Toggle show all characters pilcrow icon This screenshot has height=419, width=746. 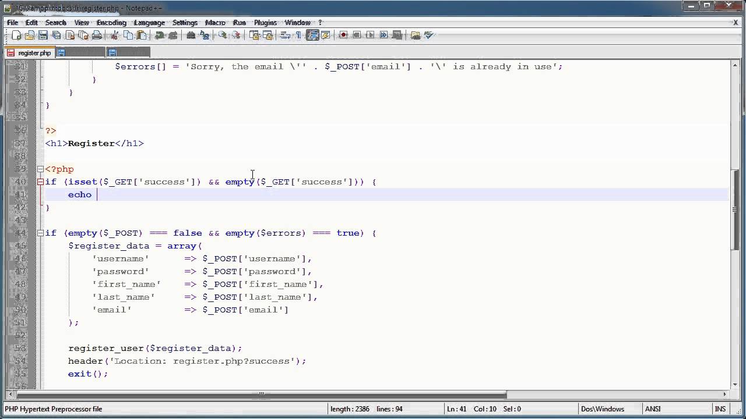[x=298, y=35]
